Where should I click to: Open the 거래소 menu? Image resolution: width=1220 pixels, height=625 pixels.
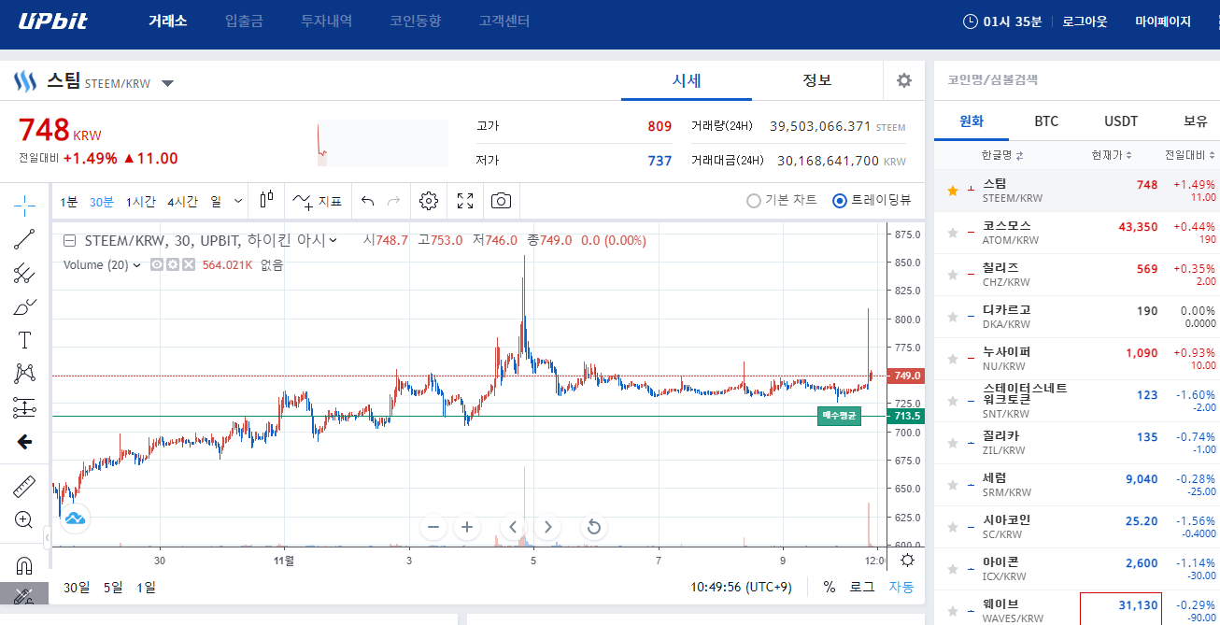[x=168, y=21]
